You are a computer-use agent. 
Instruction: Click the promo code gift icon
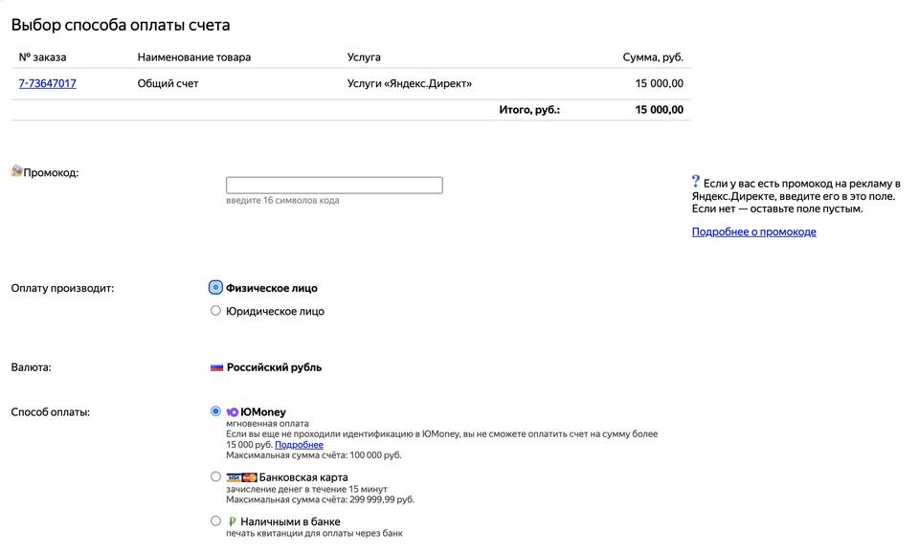(x=16, y=171)
